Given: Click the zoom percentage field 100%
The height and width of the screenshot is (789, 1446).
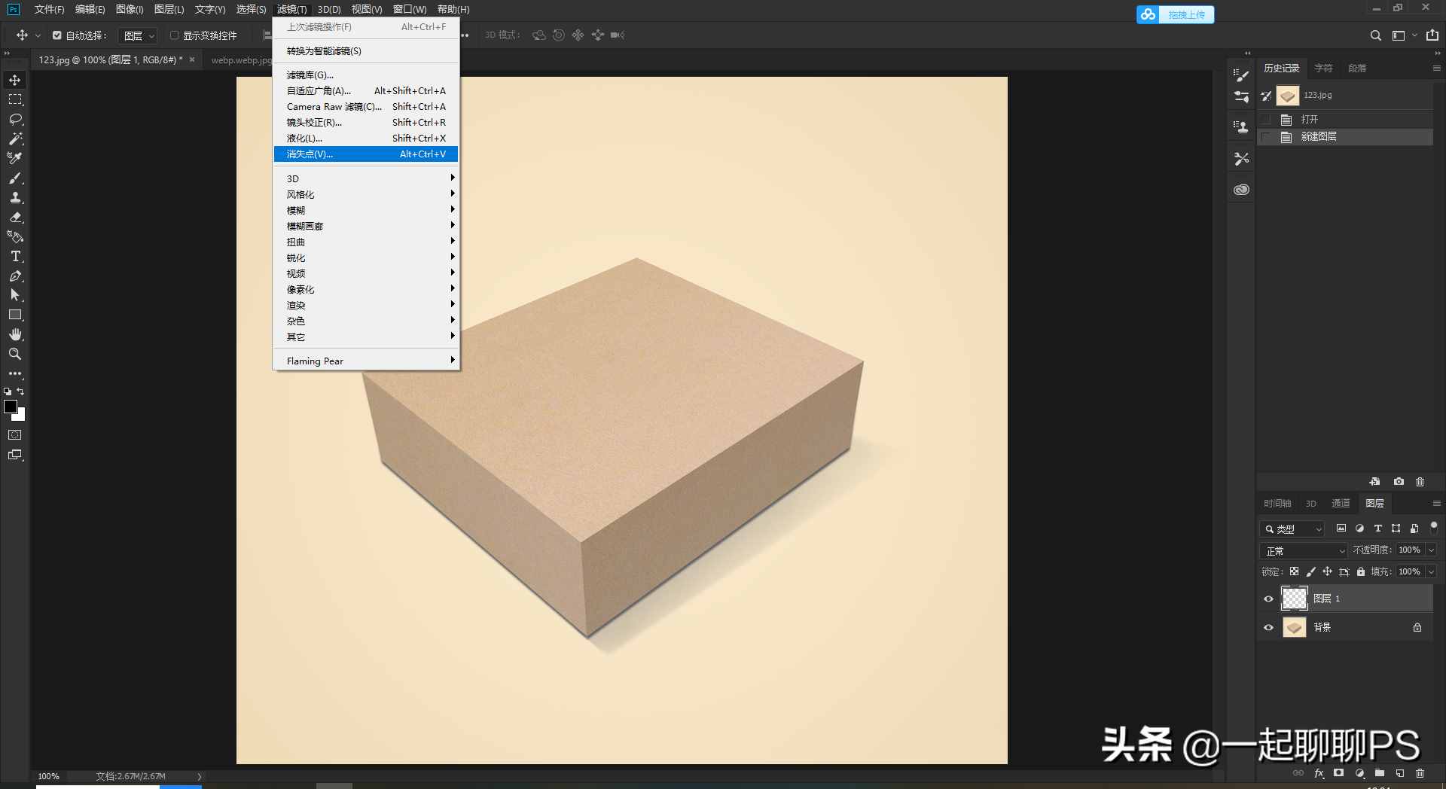Looking at the screenshot, I should 49,776.
